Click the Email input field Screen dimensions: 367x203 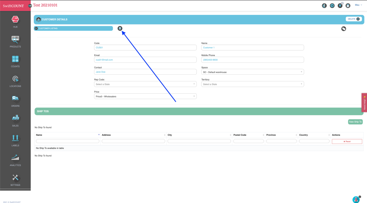tap(145, 60)
